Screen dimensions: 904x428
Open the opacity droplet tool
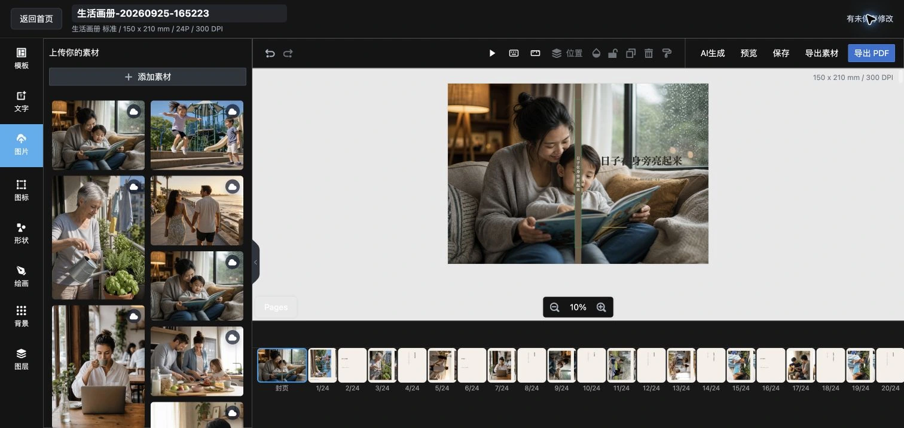[596, 53]
